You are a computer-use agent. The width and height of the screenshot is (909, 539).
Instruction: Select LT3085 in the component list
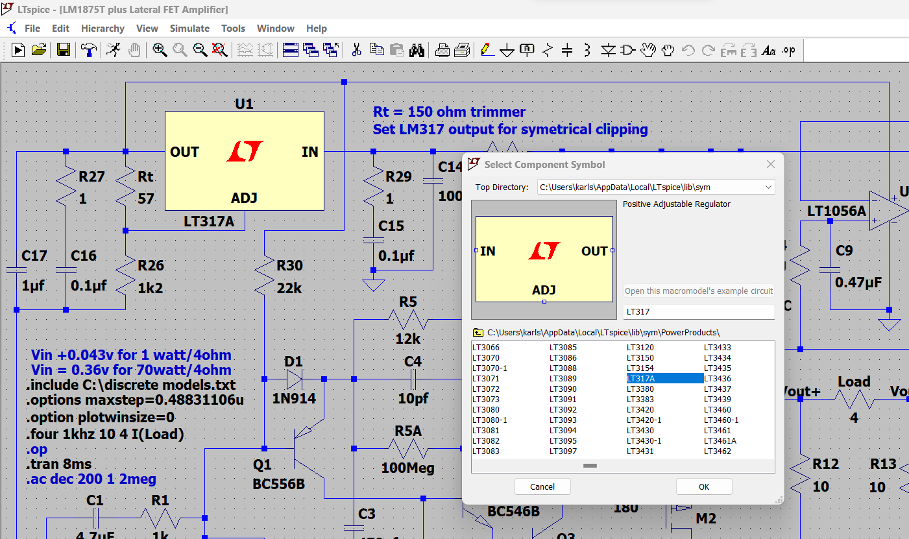(x=563, y=348)
